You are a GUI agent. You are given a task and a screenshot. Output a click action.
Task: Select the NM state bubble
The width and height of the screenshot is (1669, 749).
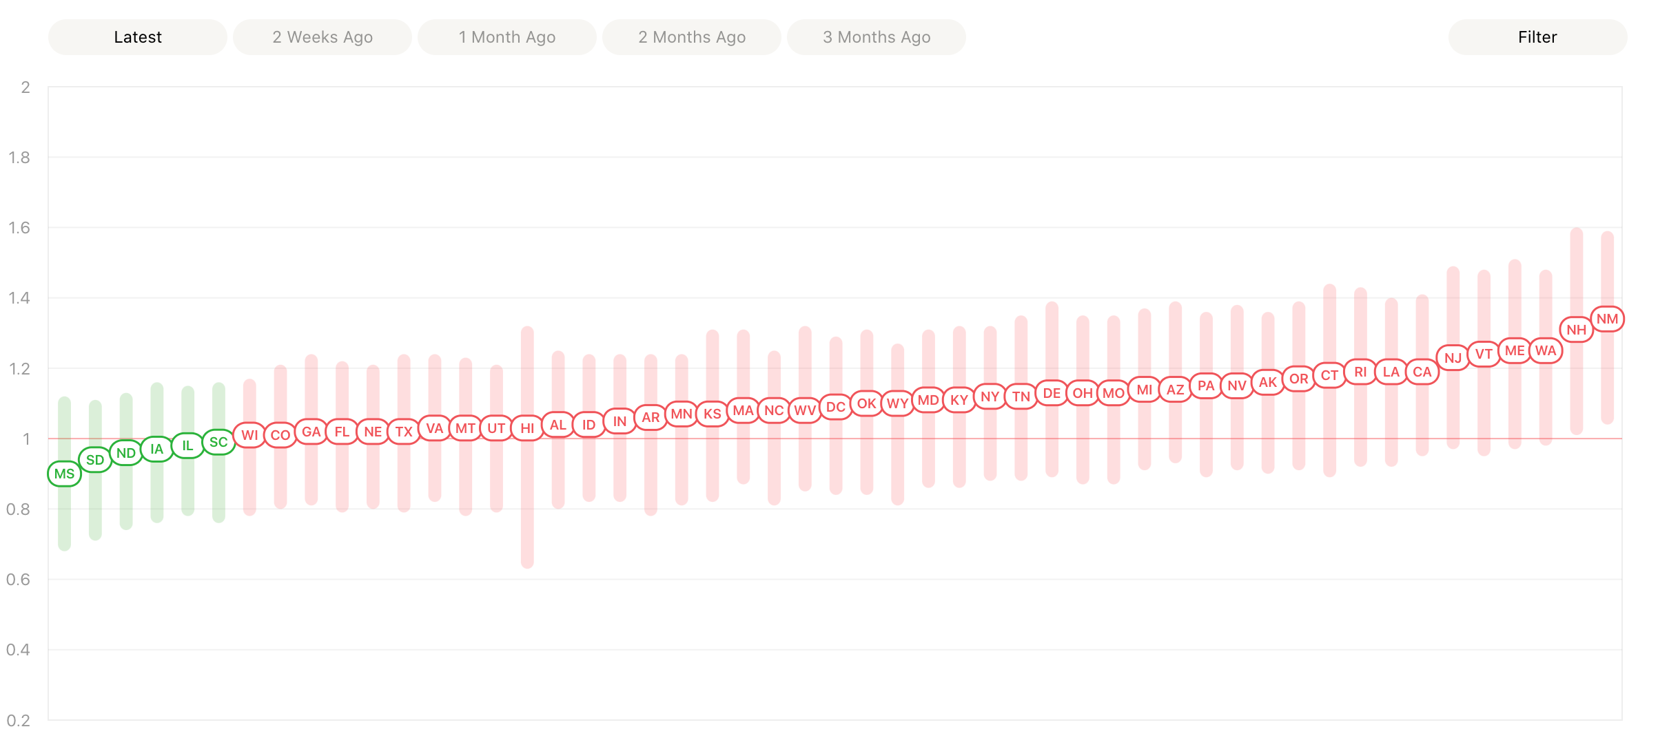[x=1607, y=319]
